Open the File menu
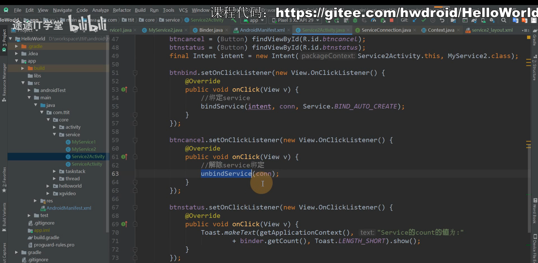 (x=18, y=10)
